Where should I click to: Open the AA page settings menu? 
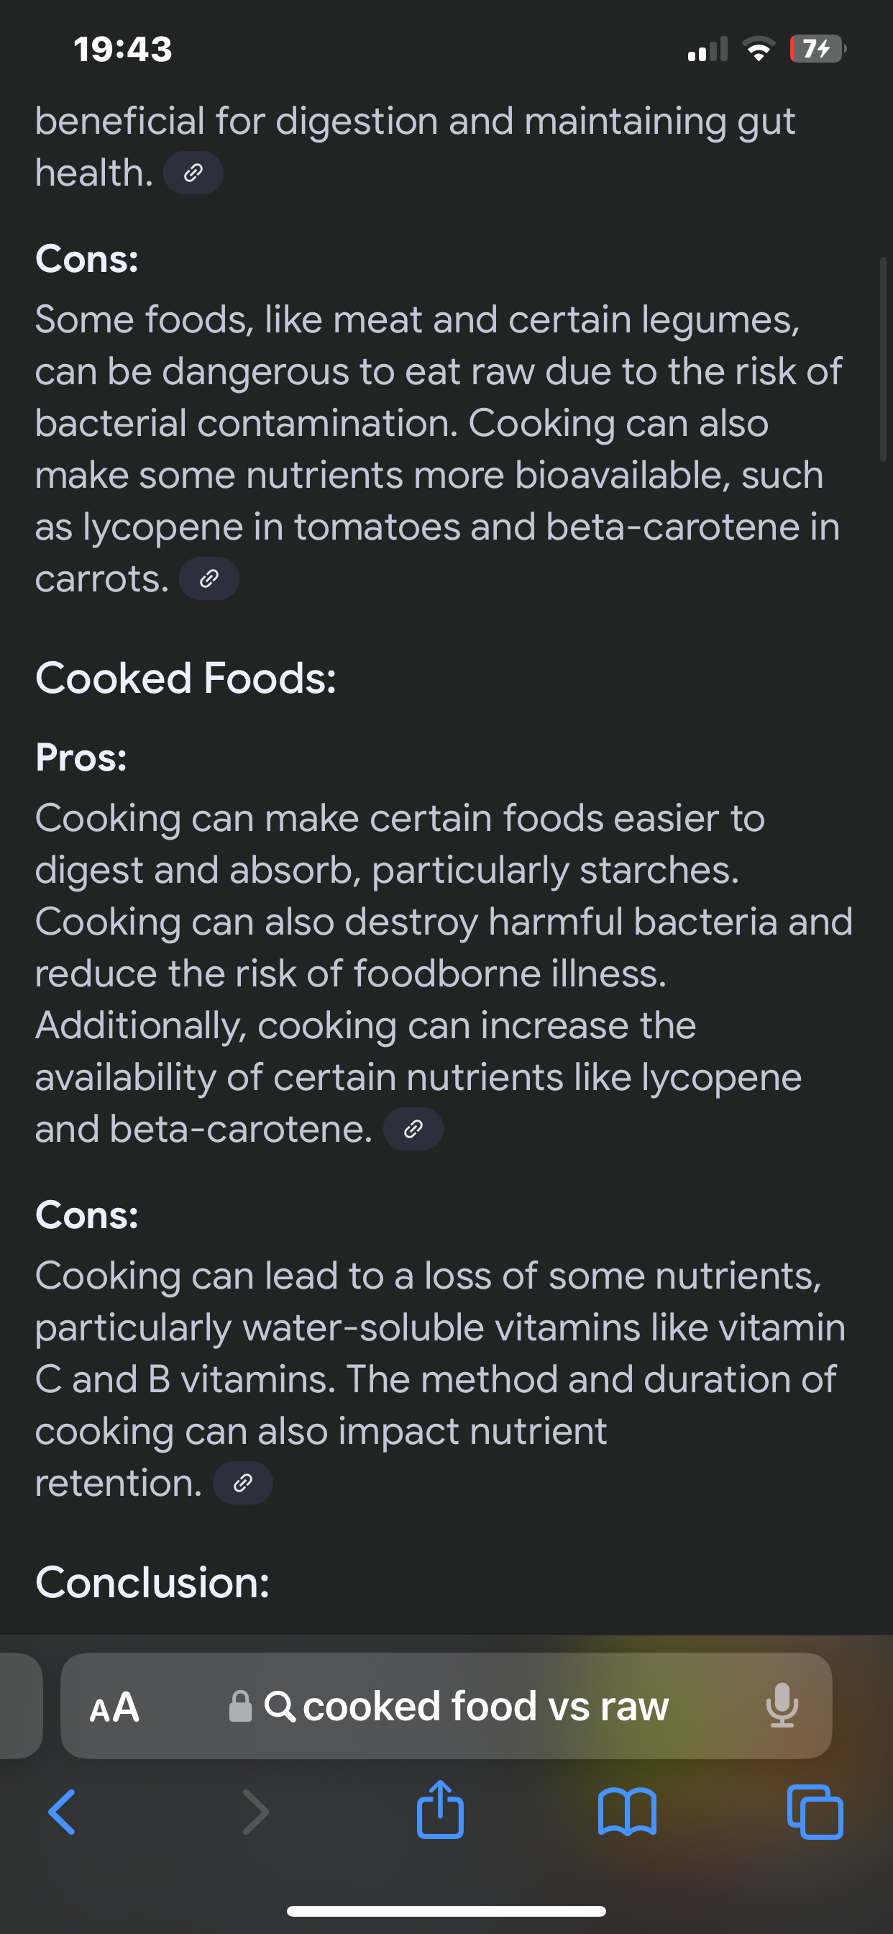tap(114, 1707)
